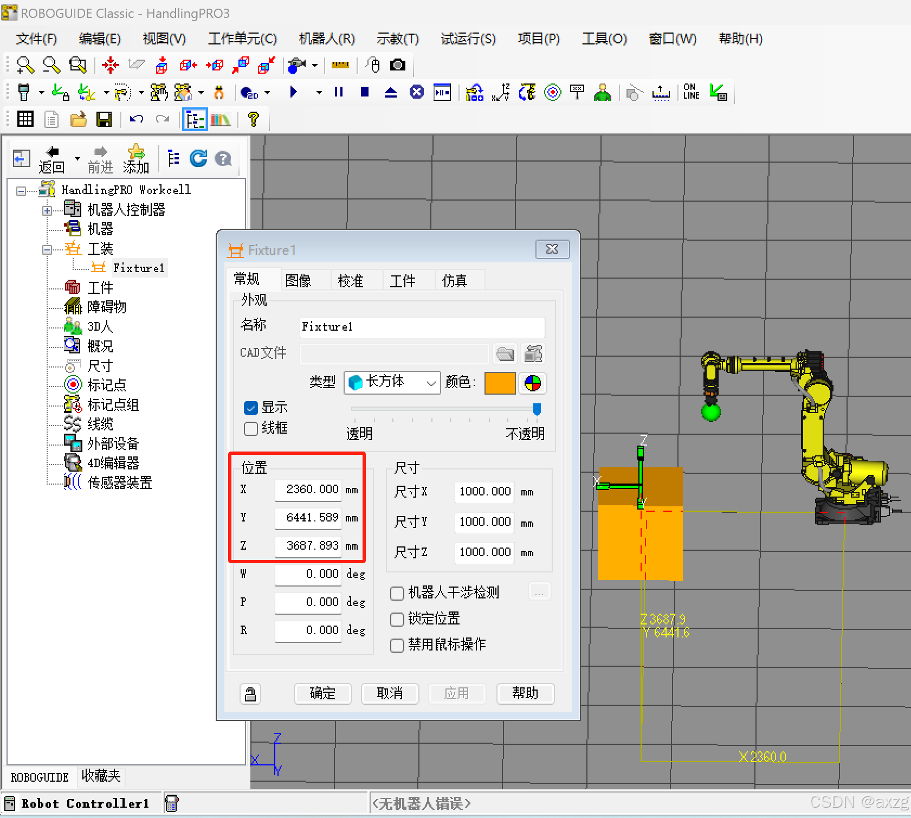This screenshot has width=911, height=818.
Task: Click the 返回 back arrow
Action: point(51,159)
